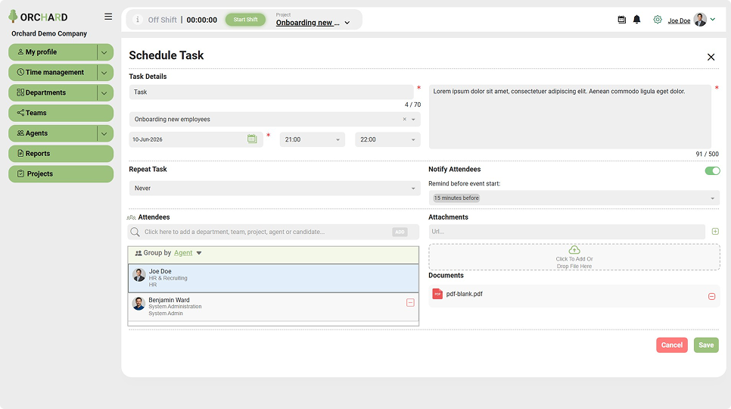Click the ADD attendee button
This screenshot has height=409, width=731.
click(400, 232)
